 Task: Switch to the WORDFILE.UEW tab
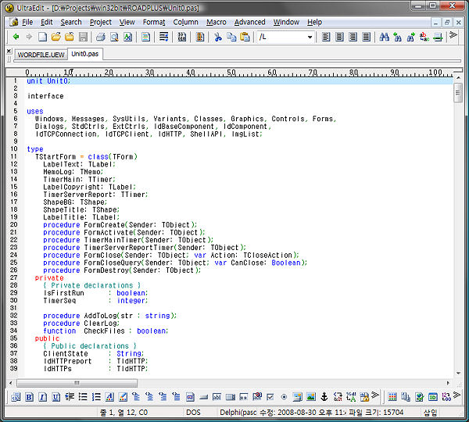pyautogui.click(x=41, y=55)
